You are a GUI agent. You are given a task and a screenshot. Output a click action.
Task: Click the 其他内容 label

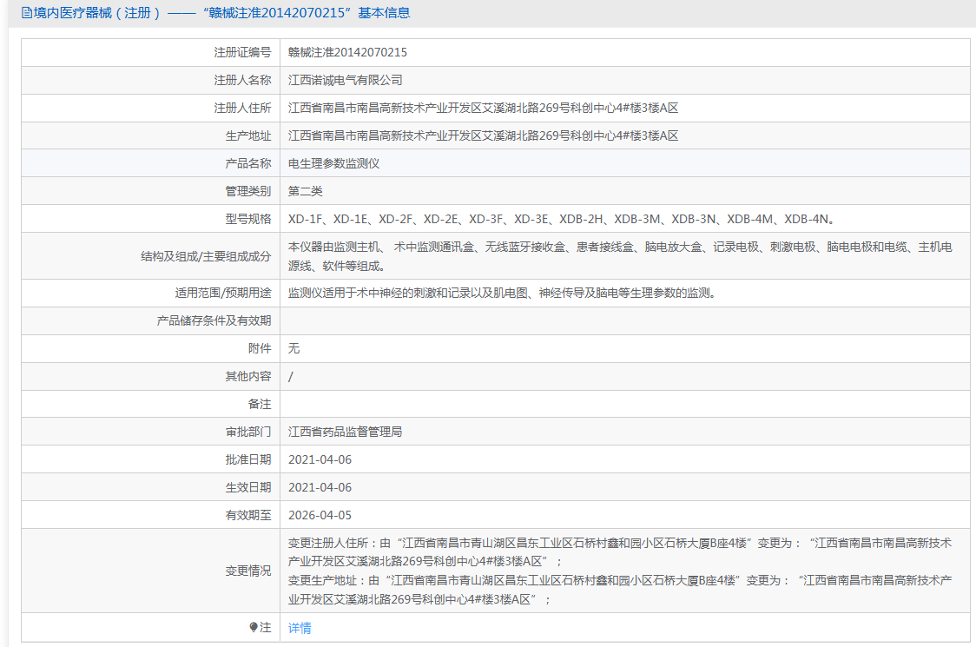(248, 376)
